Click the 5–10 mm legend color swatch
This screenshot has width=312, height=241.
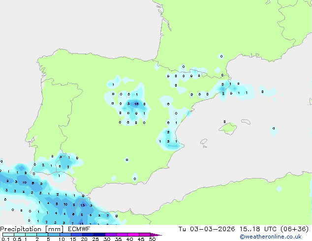(x=54, y=235)
